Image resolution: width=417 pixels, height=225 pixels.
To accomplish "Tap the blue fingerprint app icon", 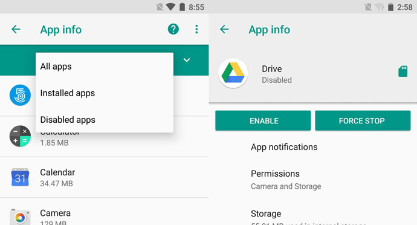I will pyautogui.click(x=20, y=95).
